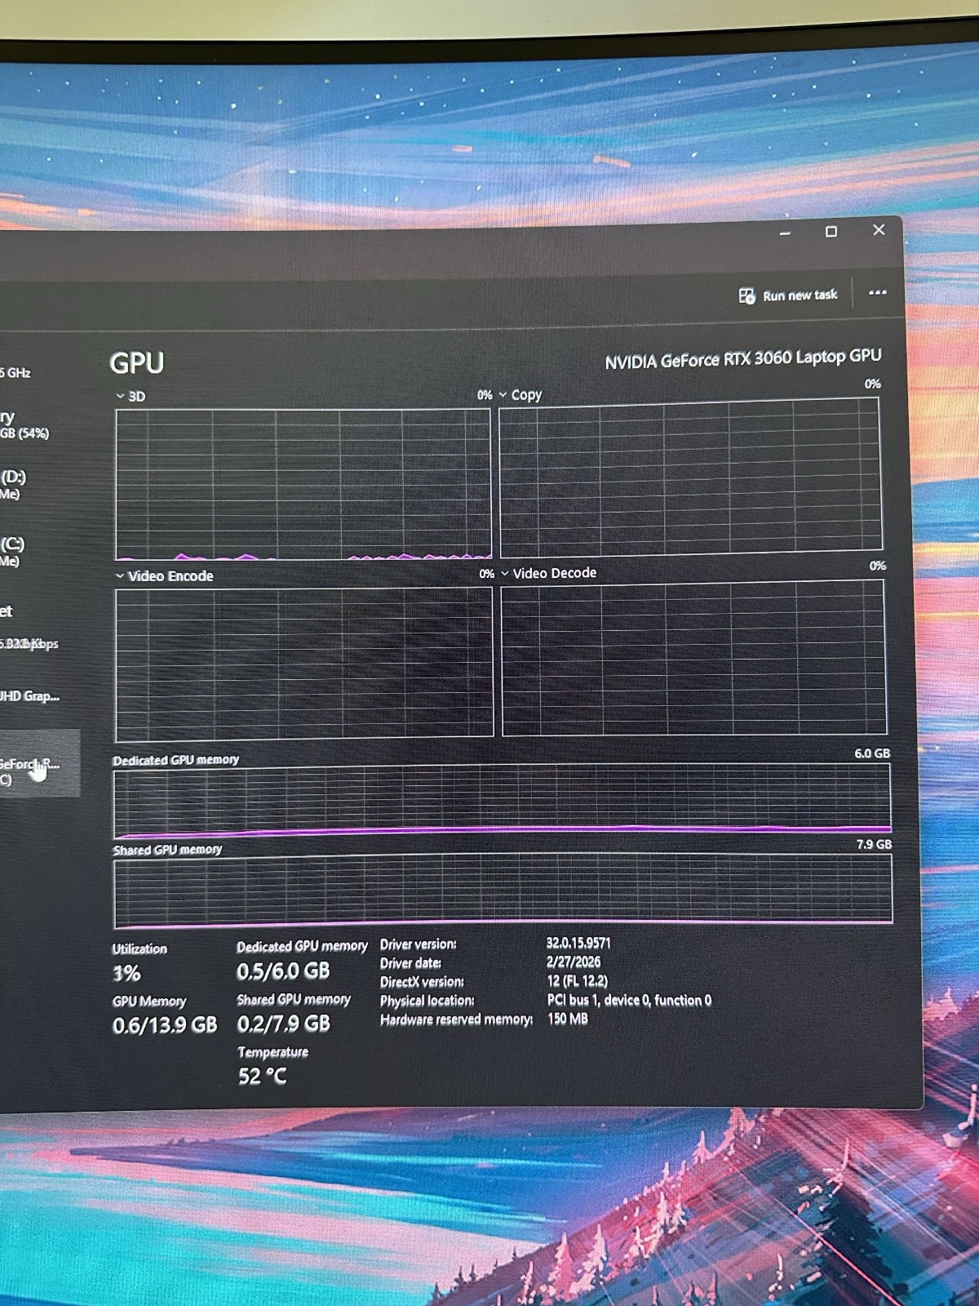The width and height of the screenshot is (979, 1306).
Task: Close the Task Manager window
Action: [x=879, y=230]
